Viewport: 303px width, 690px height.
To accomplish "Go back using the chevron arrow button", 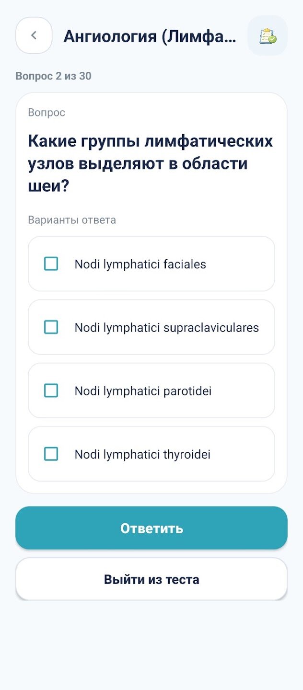I will click(34, 35).
